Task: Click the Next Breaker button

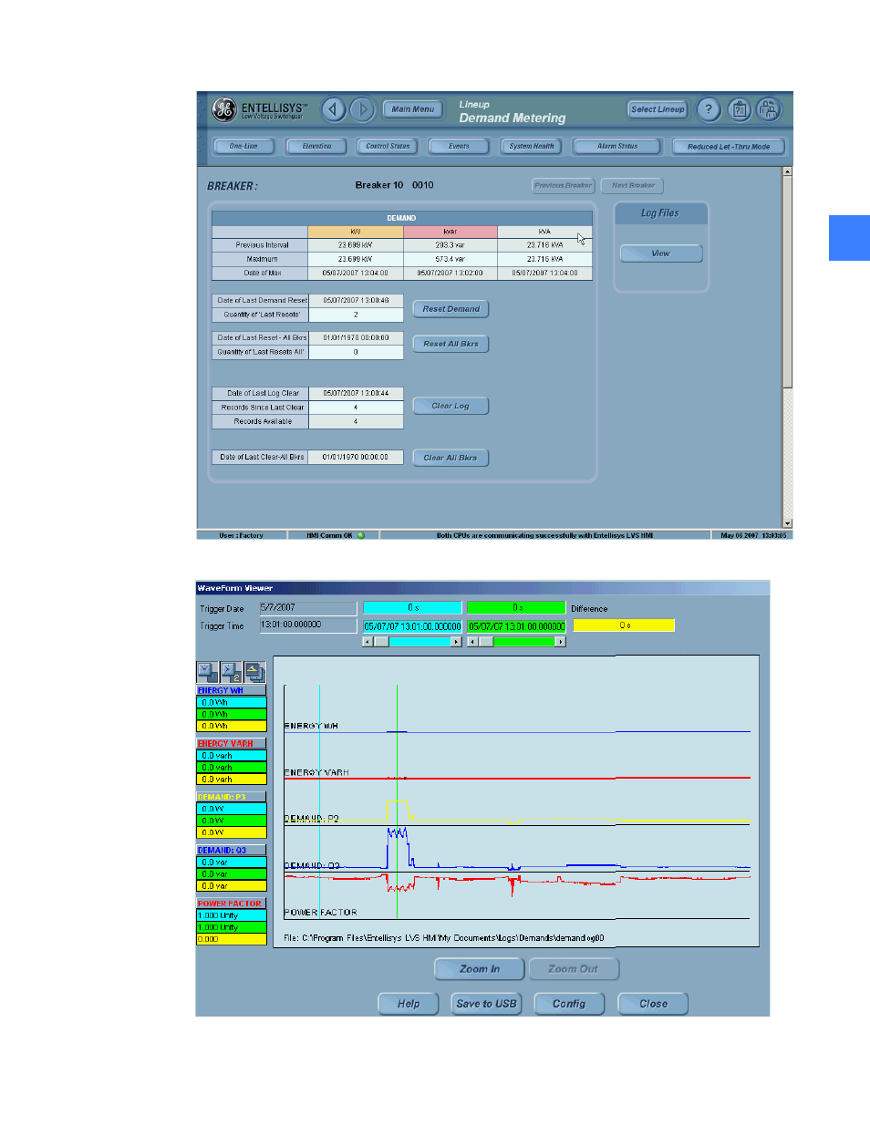Action: 633,185
